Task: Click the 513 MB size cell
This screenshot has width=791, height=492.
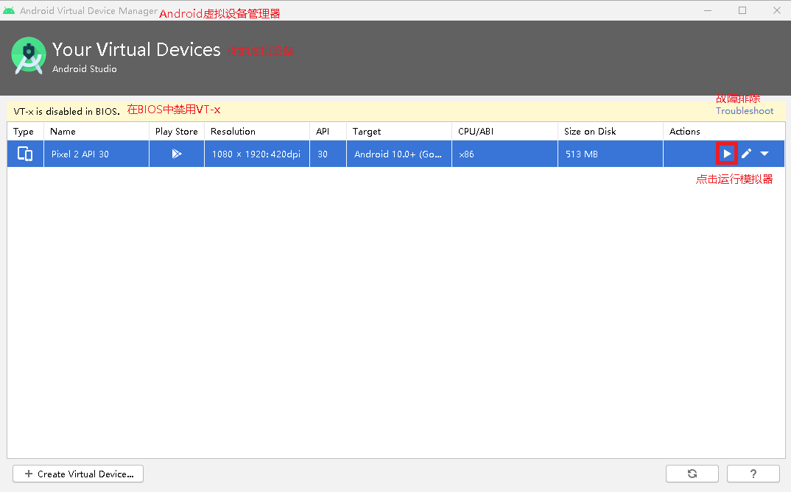Action: point(611,154)
